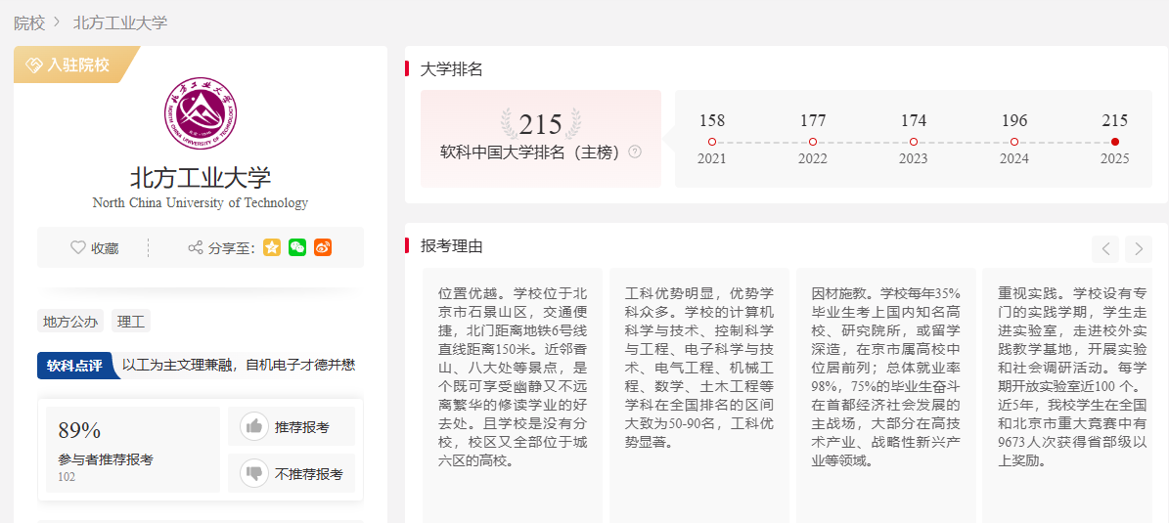
Task: Click the 地方公办 tag
Action: [x=70, y=321]
